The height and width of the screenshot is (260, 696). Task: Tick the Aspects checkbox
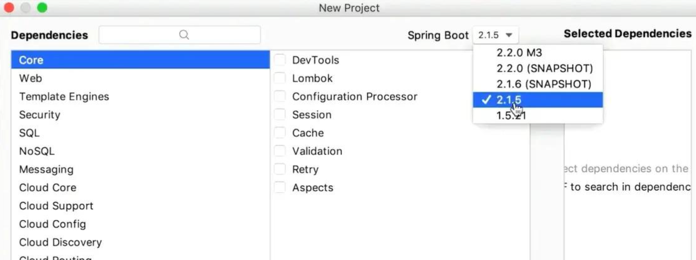click(280, 188)
